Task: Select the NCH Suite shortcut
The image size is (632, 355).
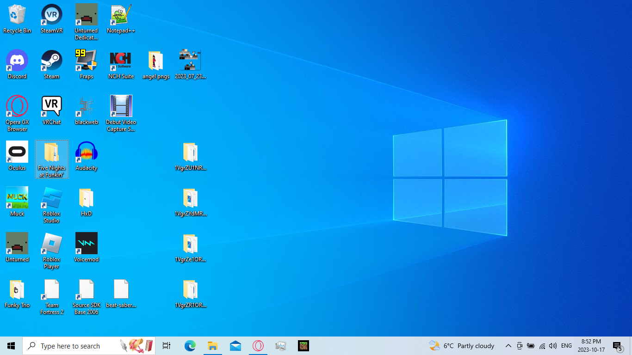Action: (x=121, y=65)
